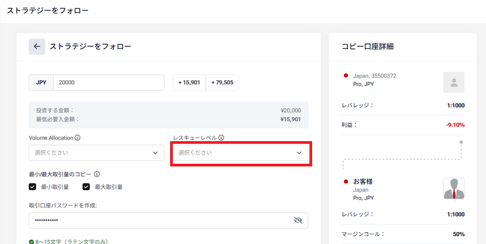This screenshot has height=244, width=486.
Task: Click chevron arrow in レスキューレベル selector
Action: point(299,153)
